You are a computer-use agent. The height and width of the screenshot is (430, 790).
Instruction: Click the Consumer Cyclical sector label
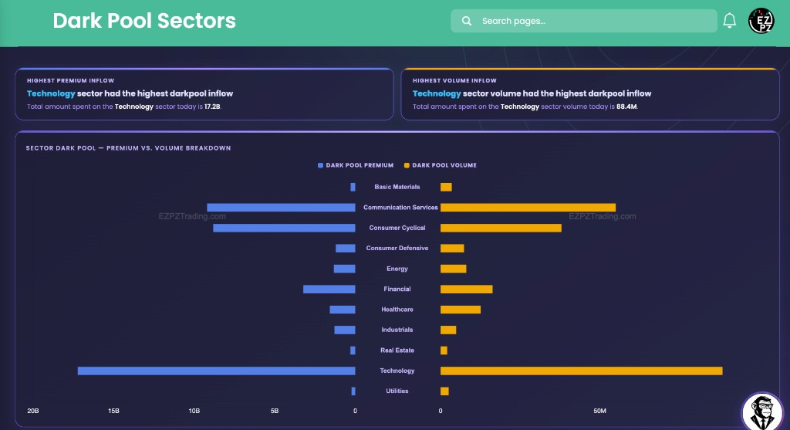pyautogui.click(x=397, y=228)
